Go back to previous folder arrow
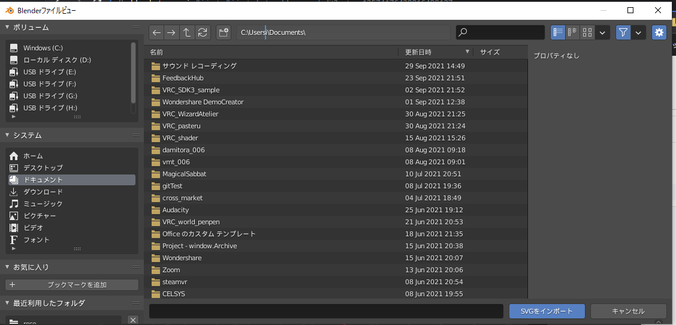 click(x=157, y=32)
